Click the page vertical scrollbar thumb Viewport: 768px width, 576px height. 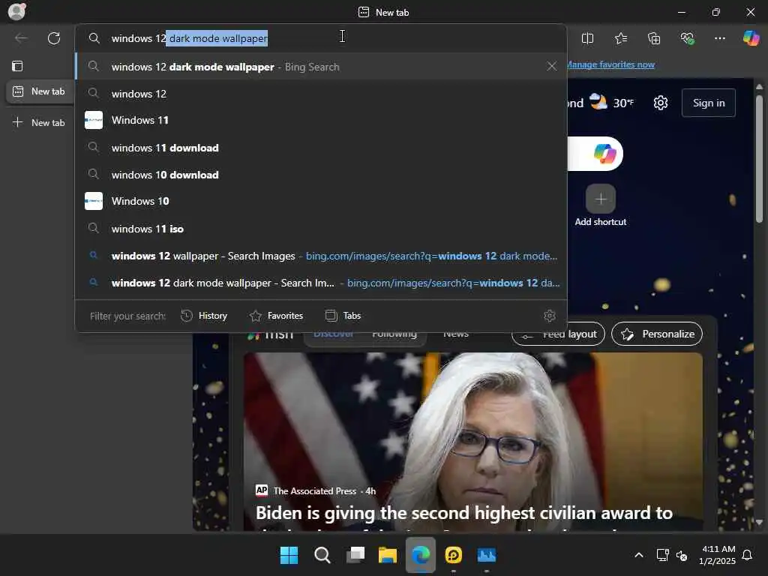[x=759, y=159]
